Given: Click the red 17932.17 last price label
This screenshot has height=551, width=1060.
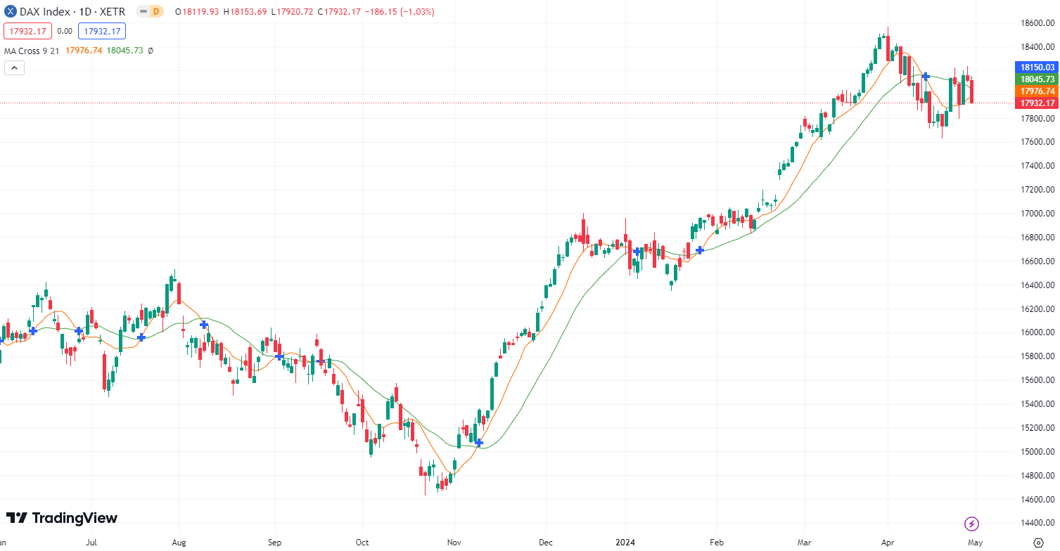Looking at the screenshot, I should [1037, 103].
